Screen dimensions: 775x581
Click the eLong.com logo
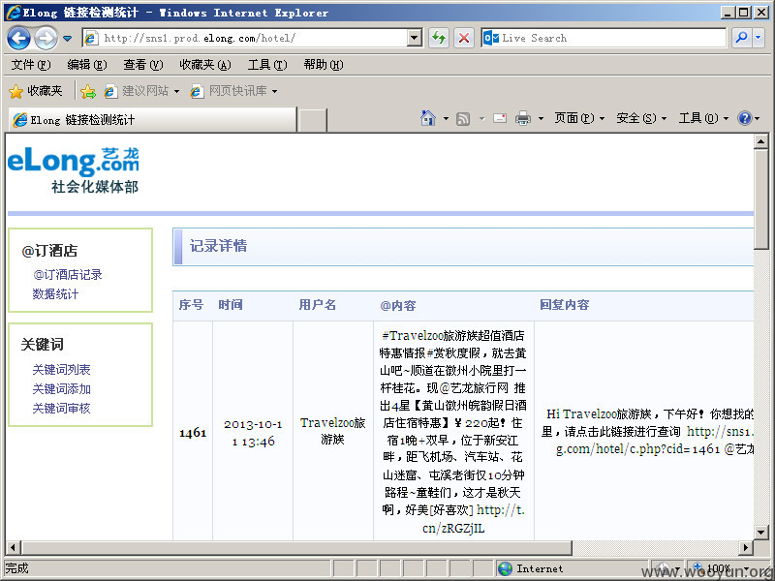point(74,169)
